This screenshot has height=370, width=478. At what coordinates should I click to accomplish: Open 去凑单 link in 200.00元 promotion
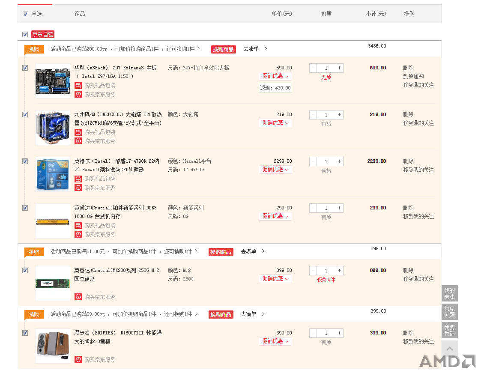pos(255,49)
